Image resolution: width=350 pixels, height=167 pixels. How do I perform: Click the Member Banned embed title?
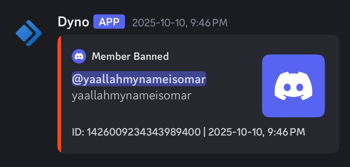[x=130, y=56]
